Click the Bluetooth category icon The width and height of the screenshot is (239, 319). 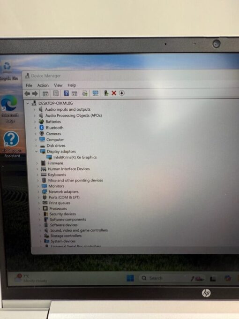[42, 128]
